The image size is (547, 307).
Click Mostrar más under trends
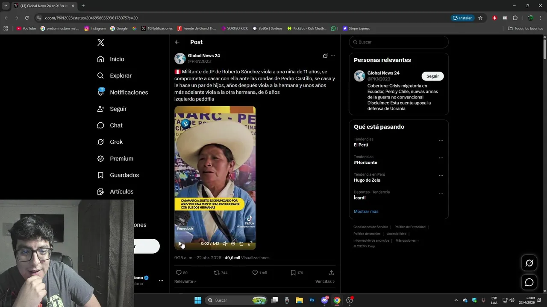tap(366, 211)
